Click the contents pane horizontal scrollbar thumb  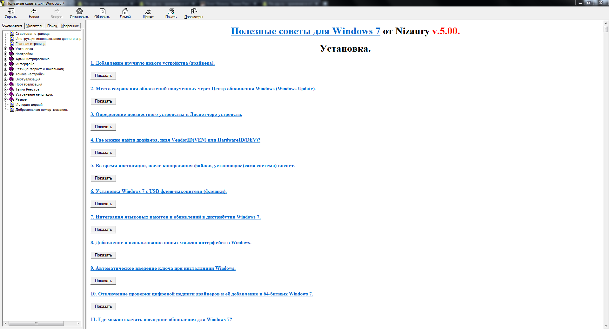(36, 323)
